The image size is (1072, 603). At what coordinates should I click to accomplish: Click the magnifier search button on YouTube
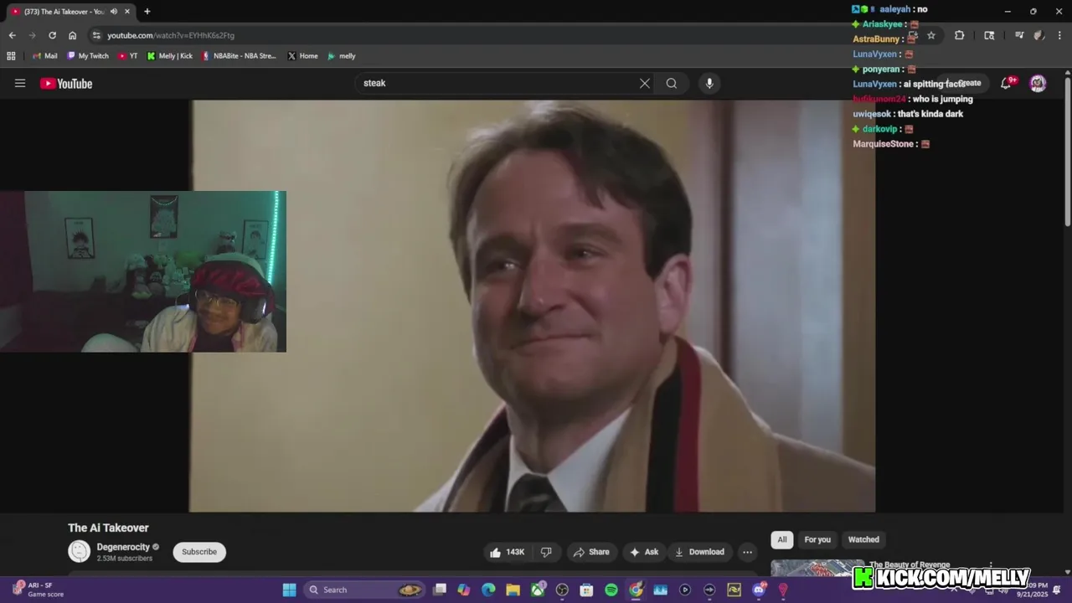point(672,83)
